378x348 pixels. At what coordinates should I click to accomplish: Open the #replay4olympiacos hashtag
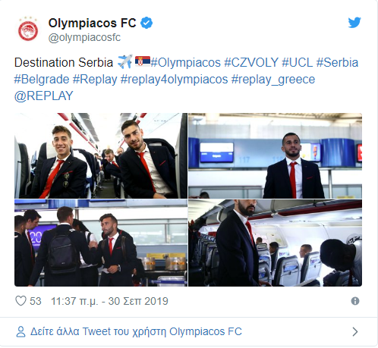[174, 80]
